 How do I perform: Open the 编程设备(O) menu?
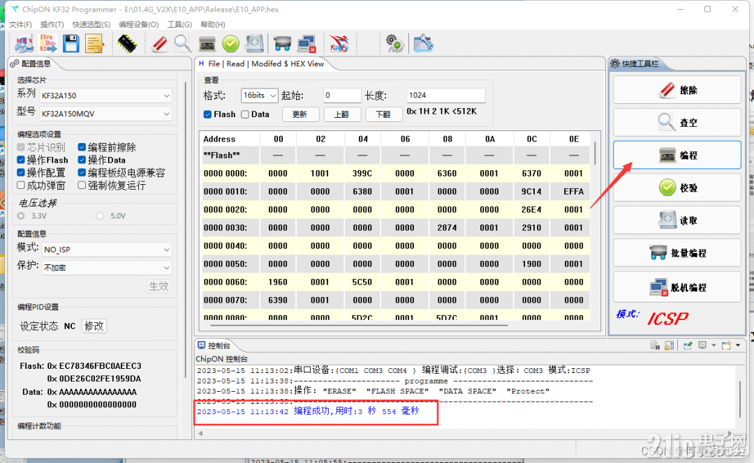tap(139, 24)
